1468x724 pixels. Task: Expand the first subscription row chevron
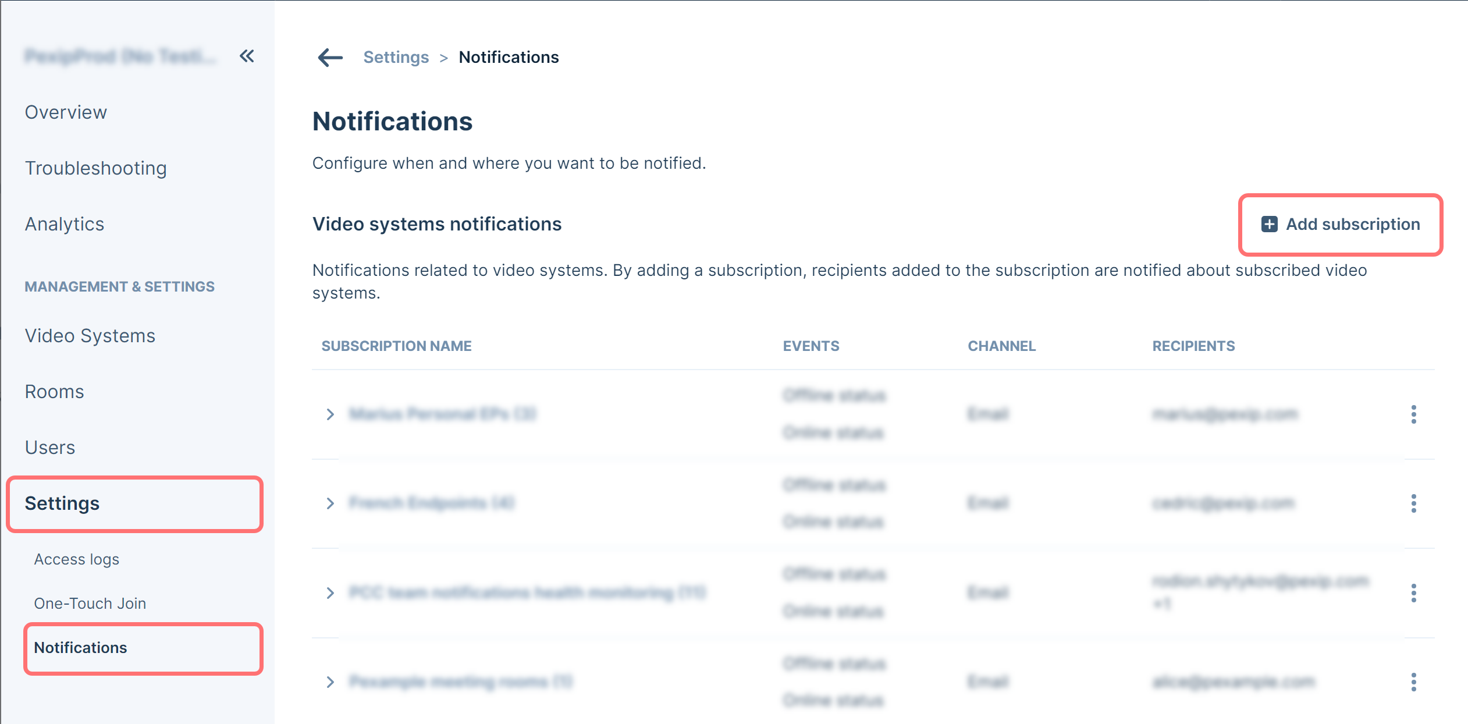click(x=330, y=414)
